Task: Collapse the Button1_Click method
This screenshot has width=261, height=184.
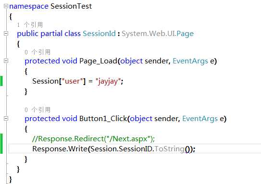Action: [x=6, y=119]
